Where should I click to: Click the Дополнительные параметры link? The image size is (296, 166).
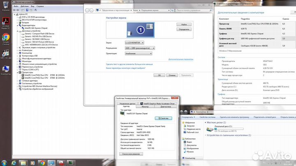[180, 59]
